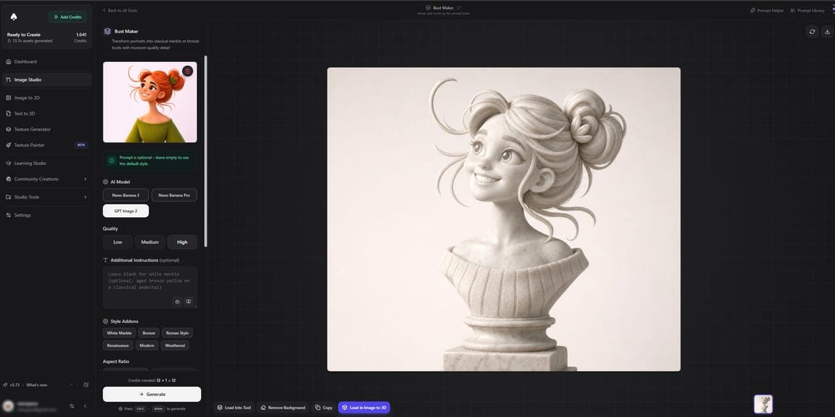Select GPT Image 2 model
The width and height of the screenshot is (835, 417).
126,211
